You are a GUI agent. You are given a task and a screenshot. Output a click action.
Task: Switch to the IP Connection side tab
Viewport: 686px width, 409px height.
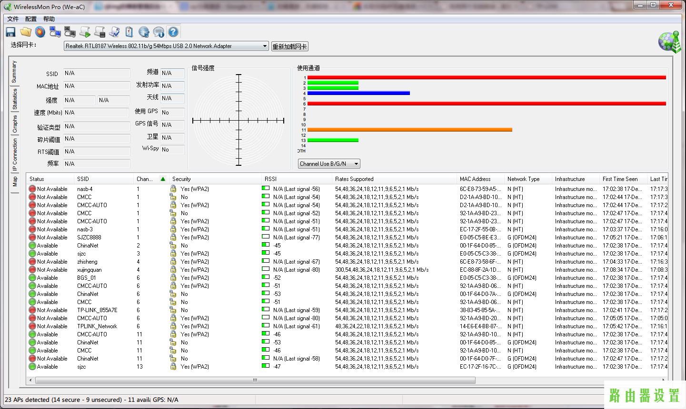(14, 155)
